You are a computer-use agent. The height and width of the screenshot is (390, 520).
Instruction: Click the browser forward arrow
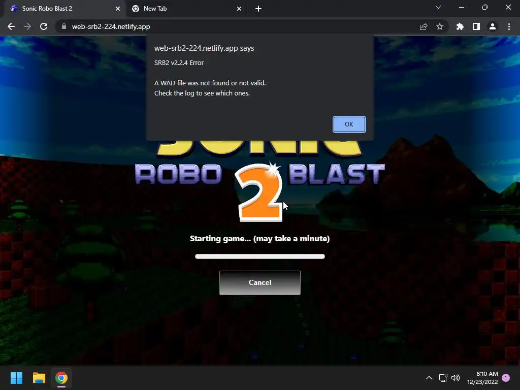[x=27, y=26]
